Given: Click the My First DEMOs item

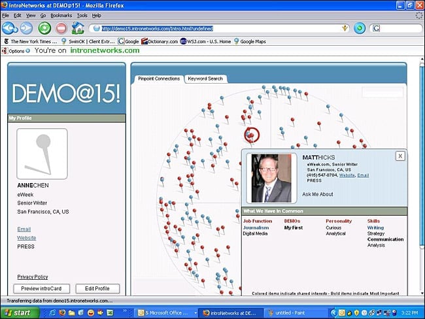Looking at the screenshot, I should 294,227.
